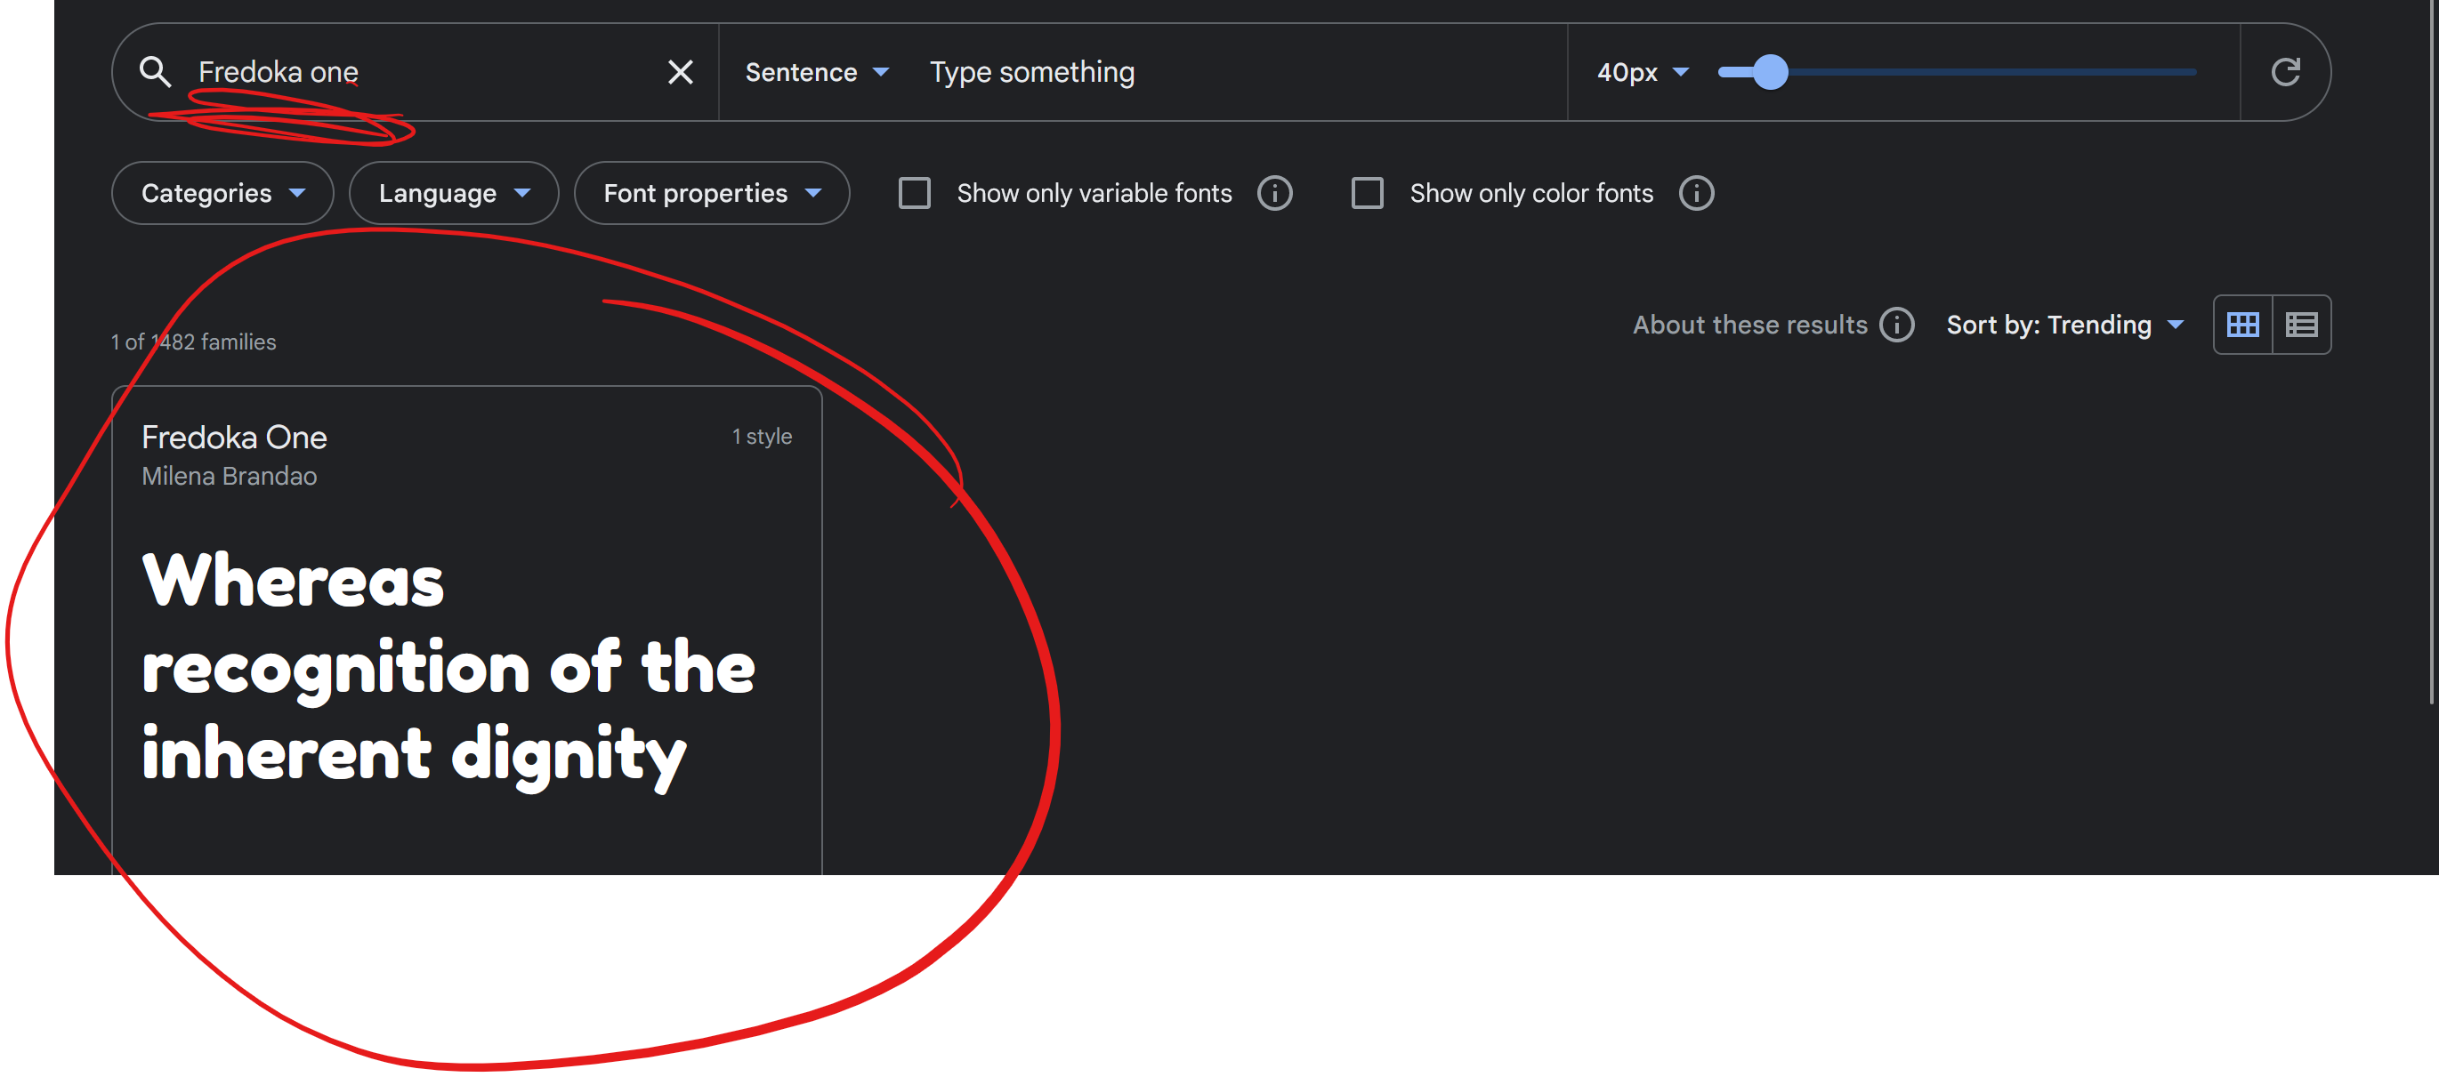Clear the Fredoka one search text
The width and height of the screenshot is (2439, 1077).
[x=680, y=72]
